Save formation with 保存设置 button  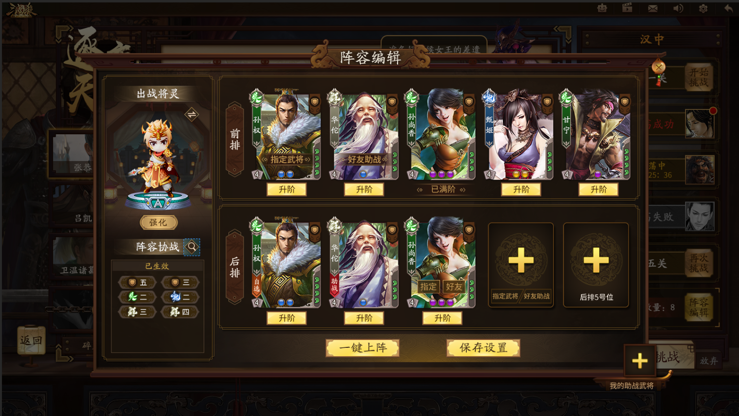483,348
